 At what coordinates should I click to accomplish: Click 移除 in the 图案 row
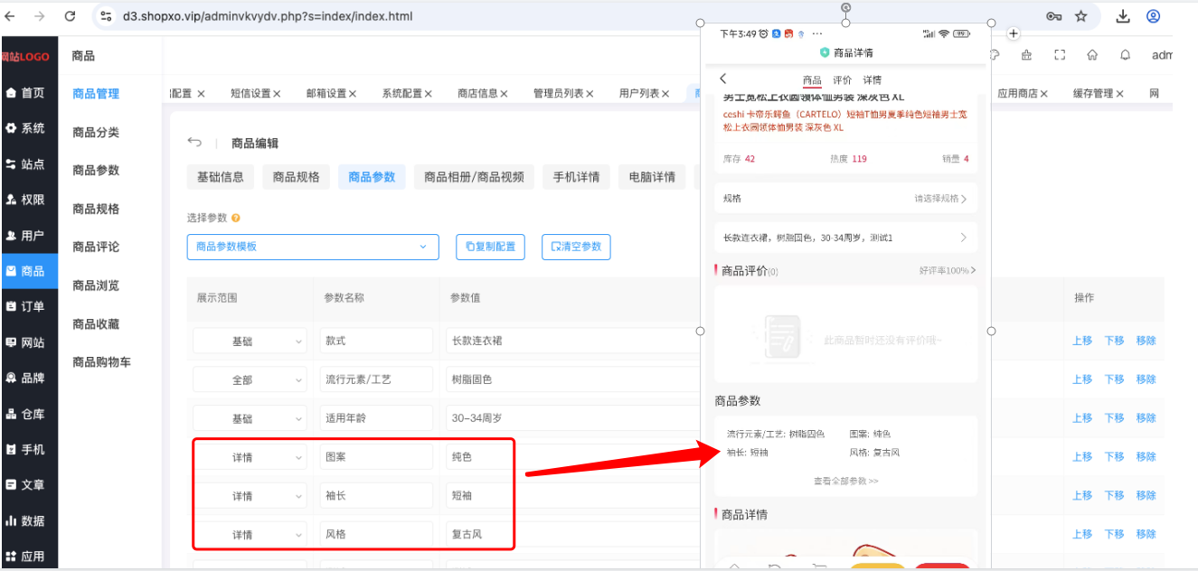[1146, 456]
